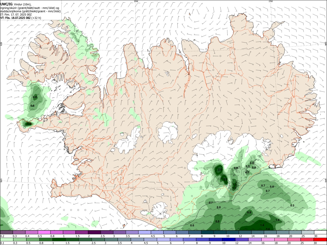Click the '2.0' precipitation value on the map

point(220,169)
